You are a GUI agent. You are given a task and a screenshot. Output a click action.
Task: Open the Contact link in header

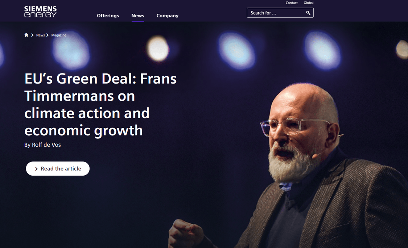coord(292,3)
